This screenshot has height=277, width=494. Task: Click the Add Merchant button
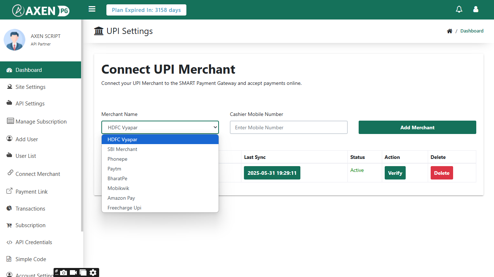[x=417, y=127]
